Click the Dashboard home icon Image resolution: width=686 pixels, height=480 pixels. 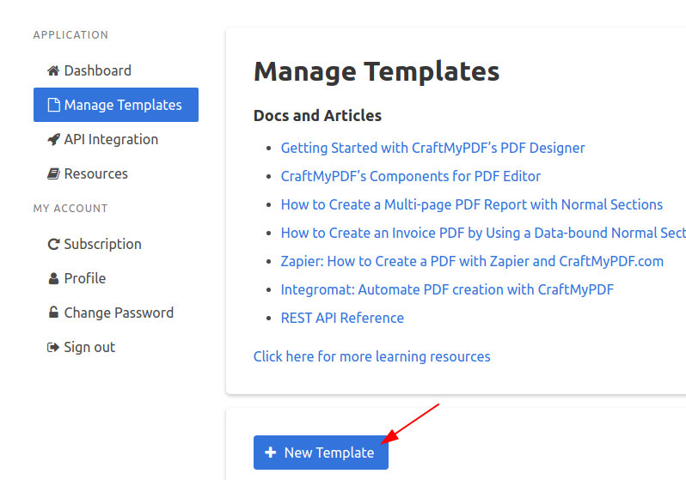pyautogui.click(x=53, y=70)
